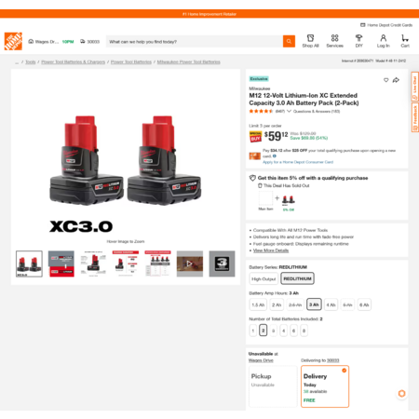This screenshot has width=419, height=419.
Task: Expand the star ratings chevron
Action: 289,111
